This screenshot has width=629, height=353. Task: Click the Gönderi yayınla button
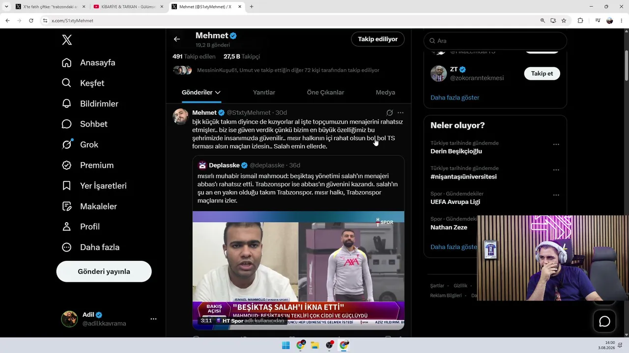pos(104,271)
